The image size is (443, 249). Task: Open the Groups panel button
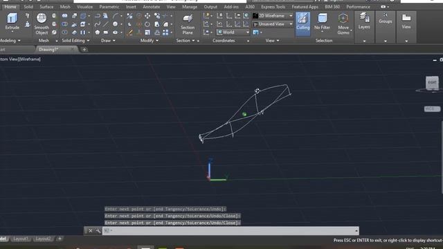(386, 19)
